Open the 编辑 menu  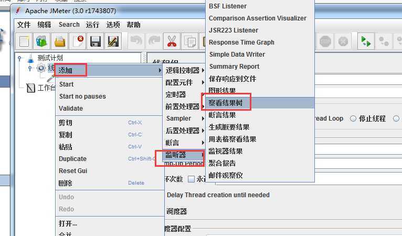(x=44, y=25)
